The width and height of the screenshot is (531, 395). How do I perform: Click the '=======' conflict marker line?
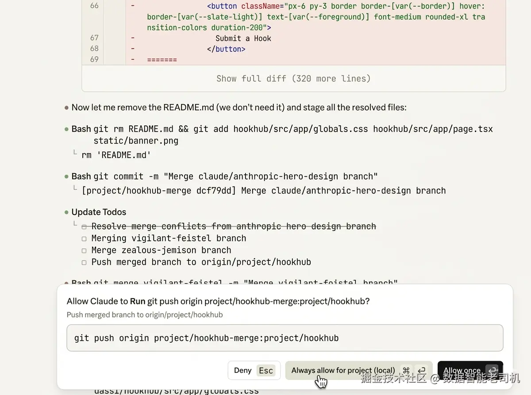[162, 59]
